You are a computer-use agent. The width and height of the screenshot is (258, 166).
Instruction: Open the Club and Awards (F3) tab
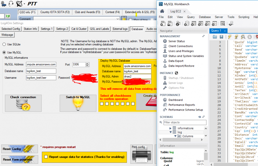coord(87,12)
